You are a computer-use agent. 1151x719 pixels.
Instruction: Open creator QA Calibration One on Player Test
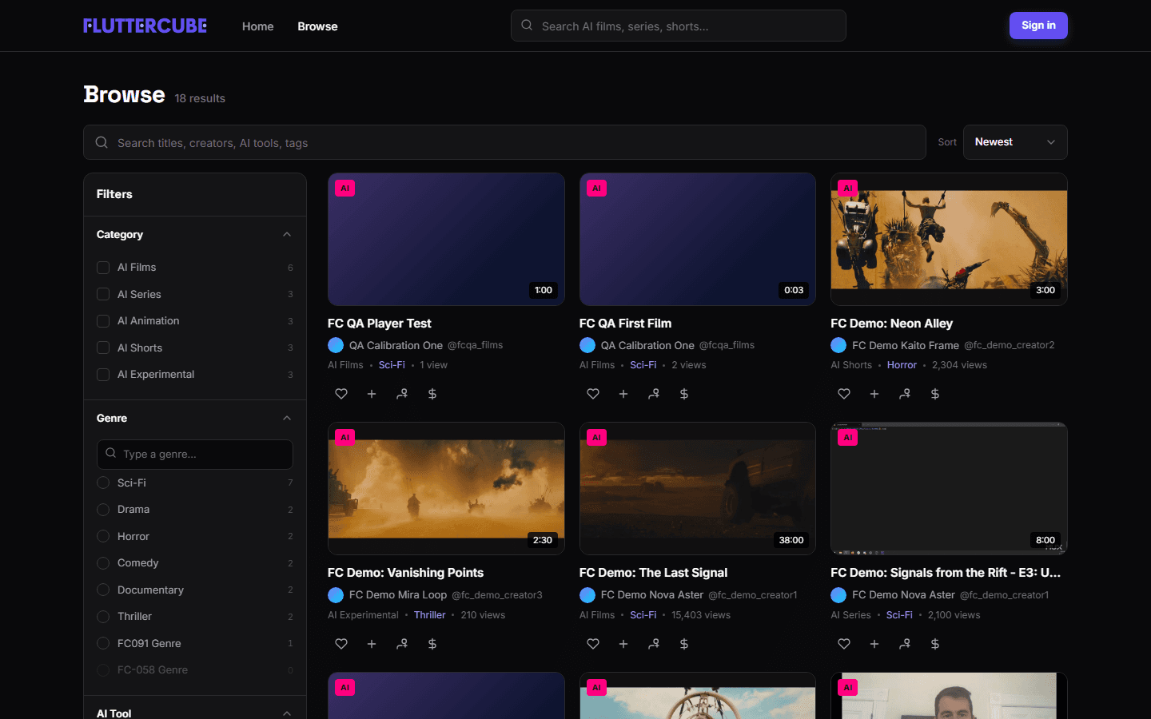coord(396,345)
